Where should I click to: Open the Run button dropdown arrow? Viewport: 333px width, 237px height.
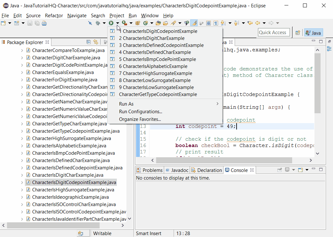(x=117, y=23)
